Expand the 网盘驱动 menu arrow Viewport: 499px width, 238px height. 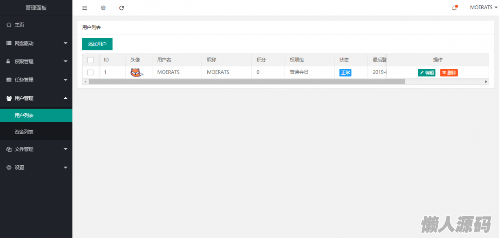tap(65, 43)
